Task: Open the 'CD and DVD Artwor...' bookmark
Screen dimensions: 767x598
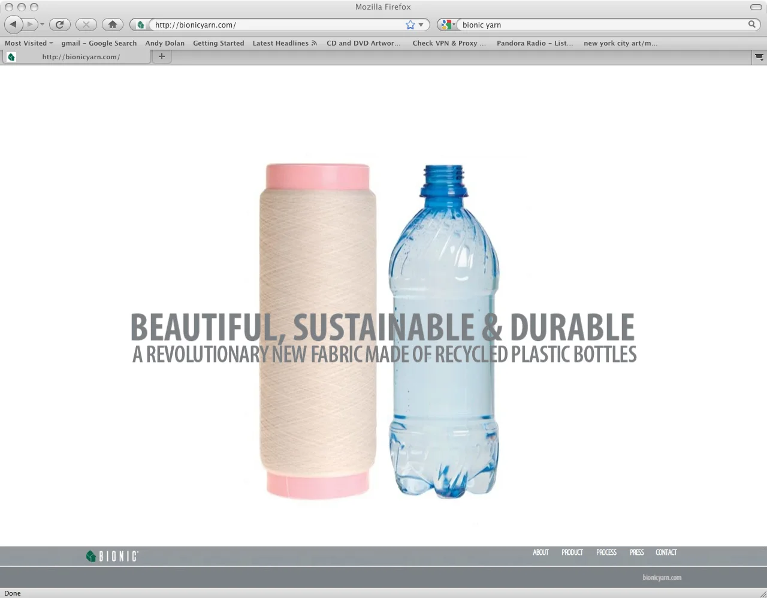Action: point(363,43)
